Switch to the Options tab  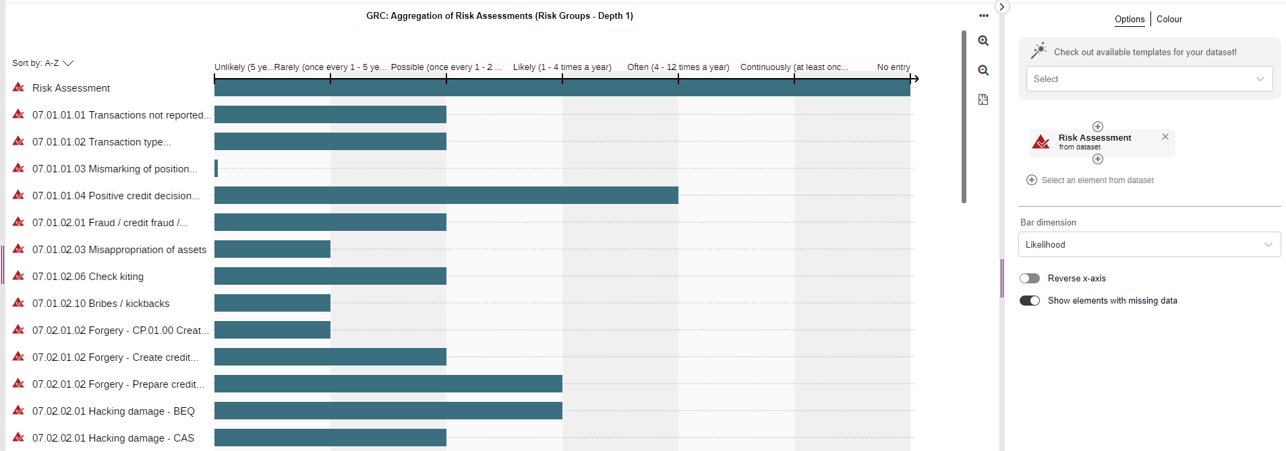[1130, 20]
